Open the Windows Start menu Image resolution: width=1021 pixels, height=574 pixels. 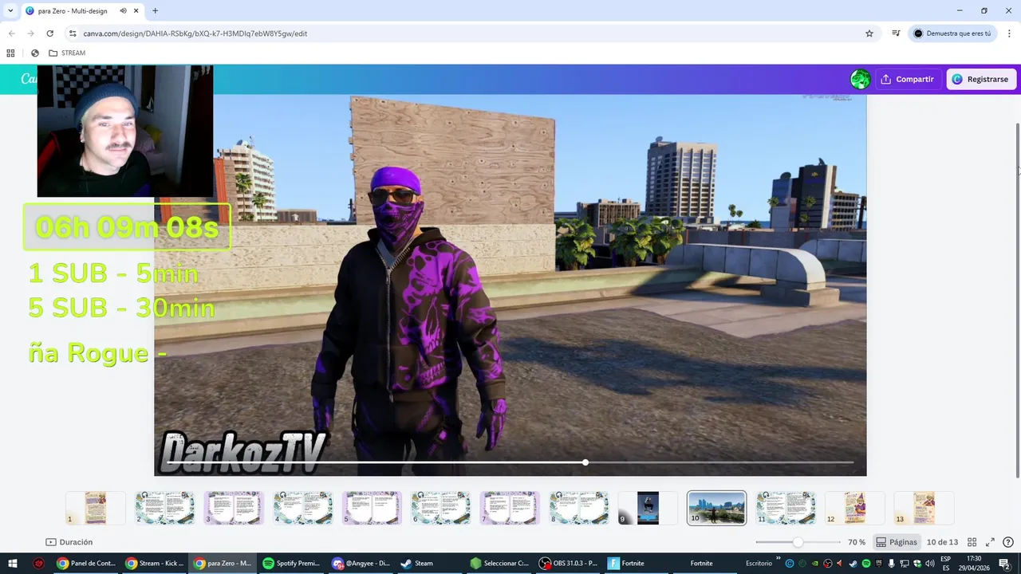pos(12,564)
